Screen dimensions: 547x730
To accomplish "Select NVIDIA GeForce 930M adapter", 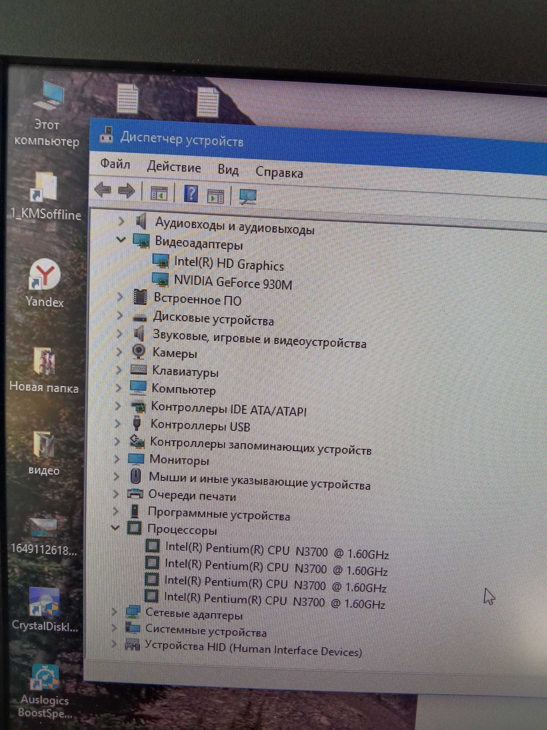I will click(x=233, y=282).
